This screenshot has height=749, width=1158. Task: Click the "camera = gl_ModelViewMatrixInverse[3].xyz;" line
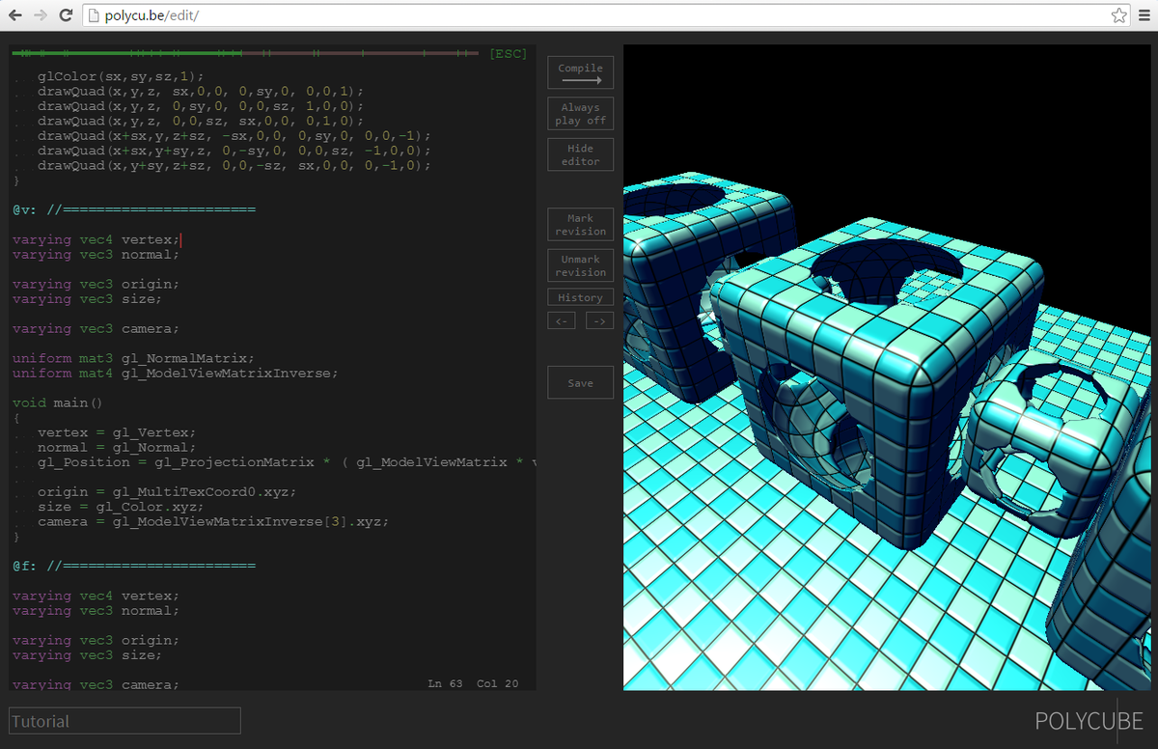click(213, 521)
